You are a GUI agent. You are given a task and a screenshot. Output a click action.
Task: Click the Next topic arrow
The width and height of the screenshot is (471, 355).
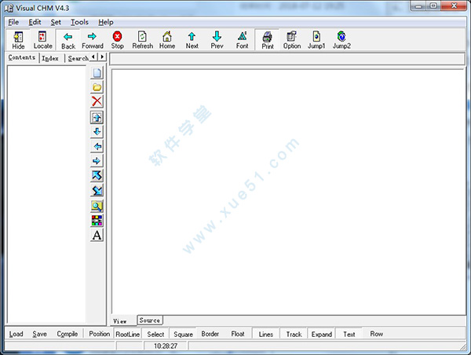192,40
